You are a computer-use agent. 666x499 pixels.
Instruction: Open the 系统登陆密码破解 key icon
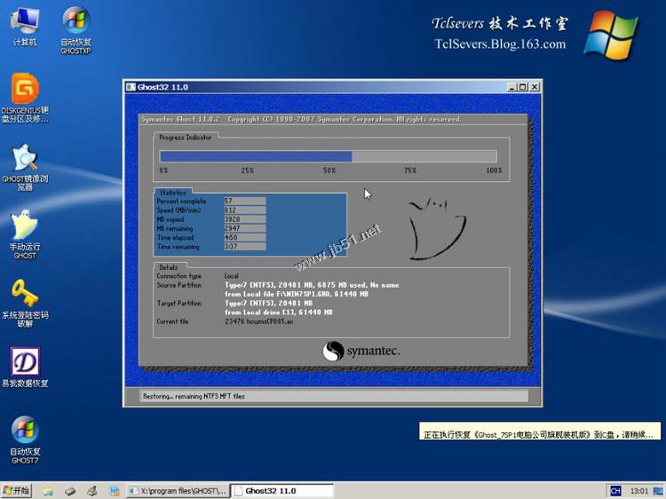coord(25,304)
